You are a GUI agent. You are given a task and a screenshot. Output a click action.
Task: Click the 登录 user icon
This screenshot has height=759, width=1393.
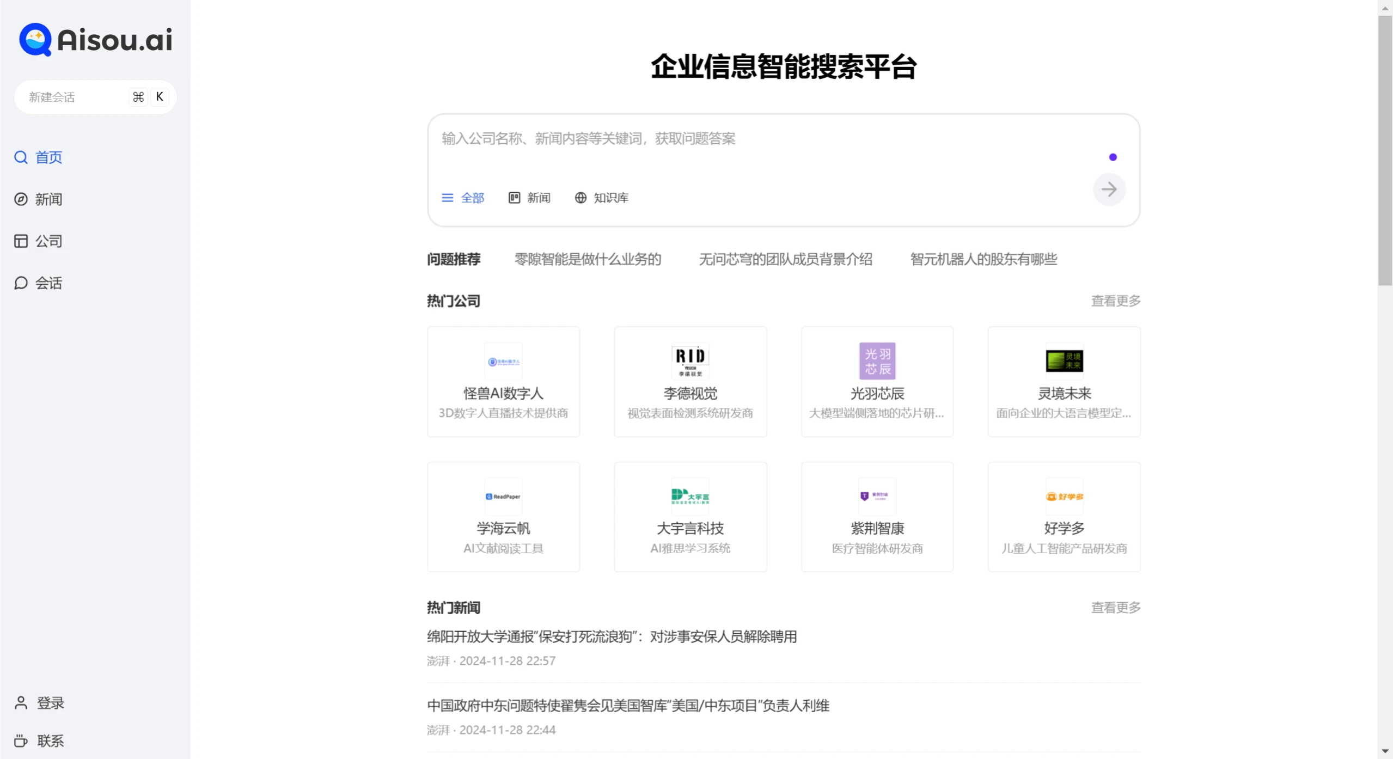(x=21, y=703)
